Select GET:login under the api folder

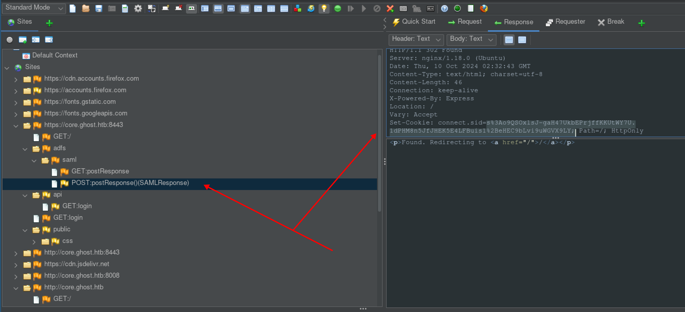77,206
